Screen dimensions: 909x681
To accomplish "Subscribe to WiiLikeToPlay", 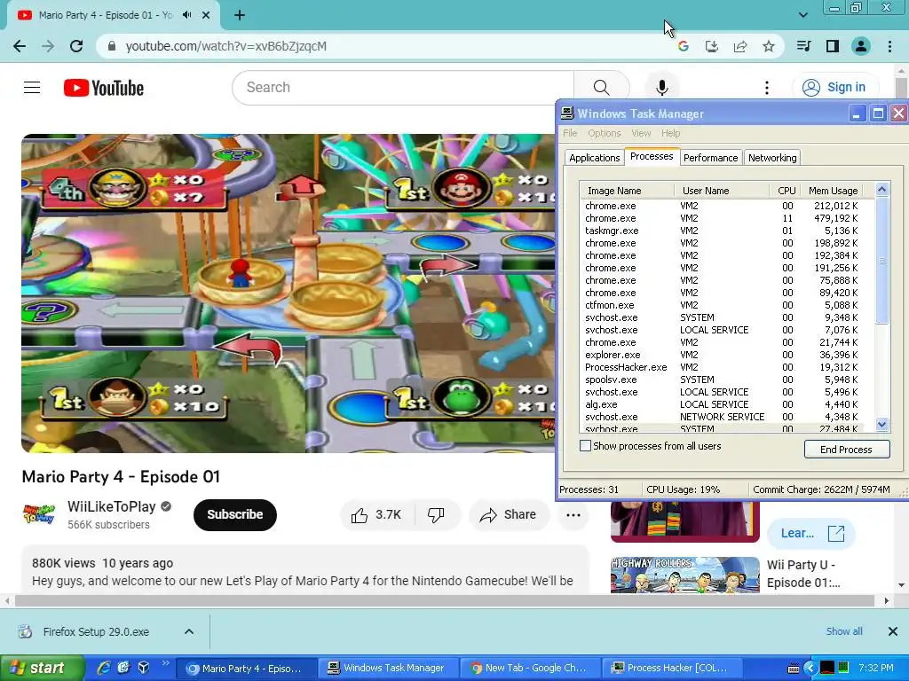I will (234, 515).
